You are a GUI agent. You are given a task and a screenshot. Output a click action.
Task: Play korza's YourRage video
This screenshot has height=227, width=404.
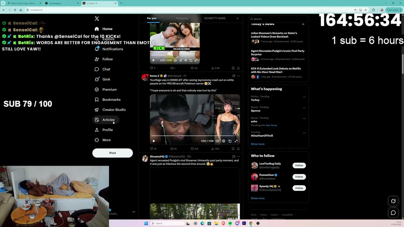[154, 141]
